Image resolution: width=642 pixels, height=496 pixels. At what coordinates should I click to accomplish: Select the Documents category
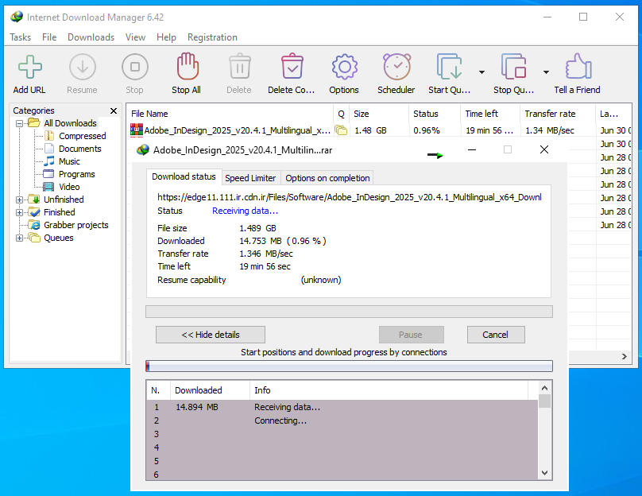[x=79, y=149]
